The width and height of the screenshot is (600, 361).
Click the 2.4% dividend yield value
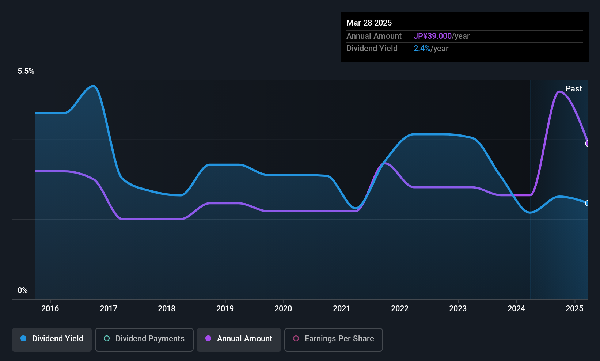422,49
